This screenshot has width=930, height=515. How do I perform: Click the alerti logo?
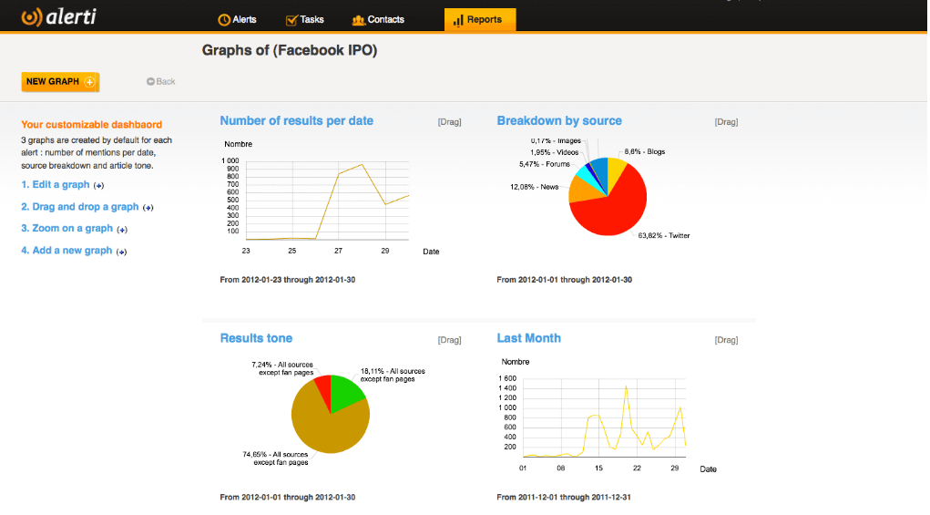tap(58, 16)
